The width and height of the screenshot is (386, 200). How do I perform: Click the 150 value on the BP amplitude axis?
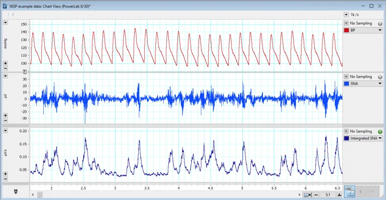tap(24, 24)
